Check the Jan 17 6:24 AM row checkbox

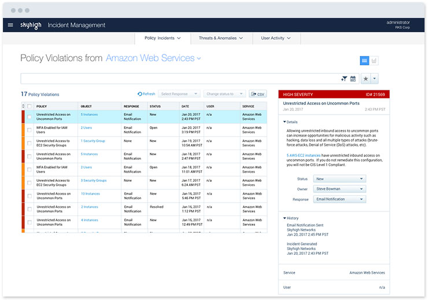(x=29, y=182)
